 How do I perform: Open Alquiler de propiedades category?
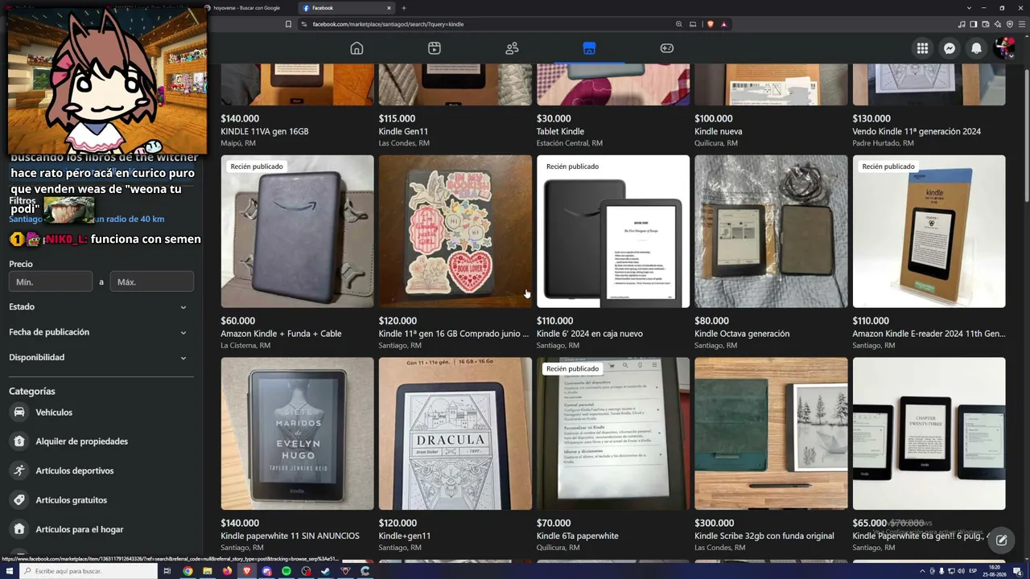click(81, 441)
